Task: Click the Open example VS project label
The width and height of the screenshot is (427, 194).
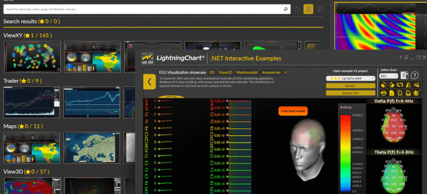Action: coord(350,71)
